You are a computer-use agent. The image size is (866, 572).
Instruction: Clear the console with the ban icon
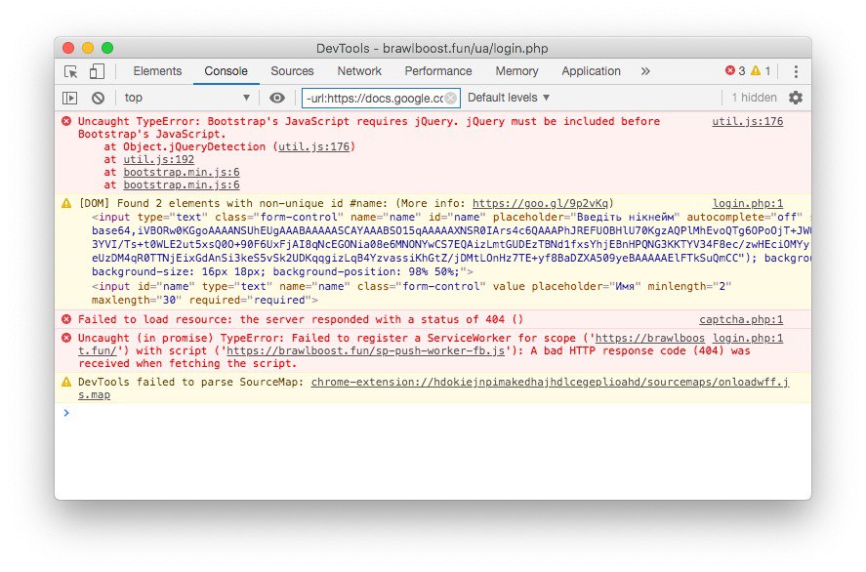pyautogui.click(x=98, y=98)
